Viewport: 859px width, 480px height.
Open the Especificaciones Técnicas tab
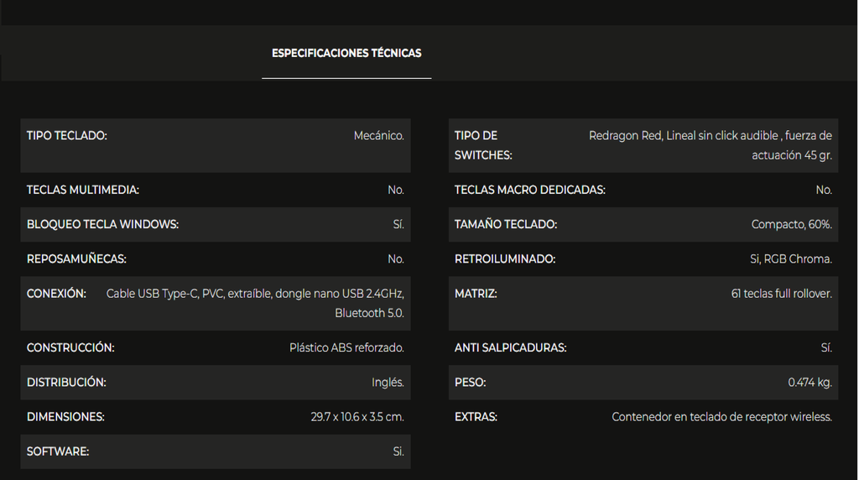pyautogui.click(x=346, y=53)
